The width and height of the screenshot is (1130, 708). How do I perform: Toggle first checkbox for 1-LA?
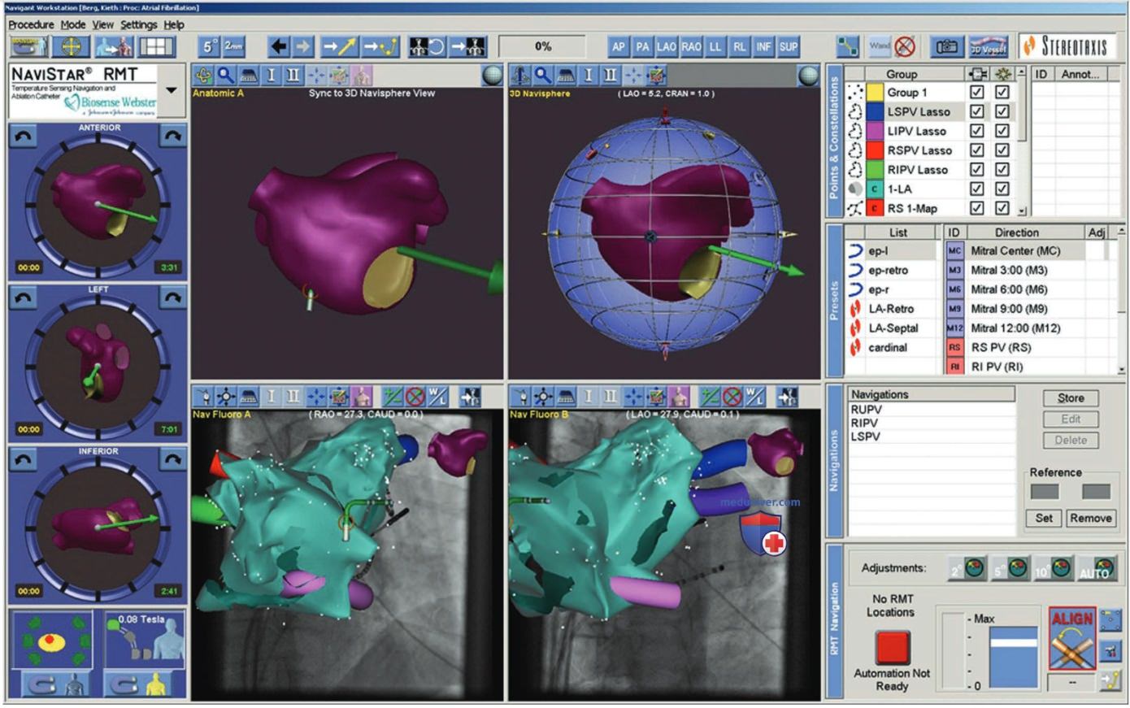(x=977, y=189)
